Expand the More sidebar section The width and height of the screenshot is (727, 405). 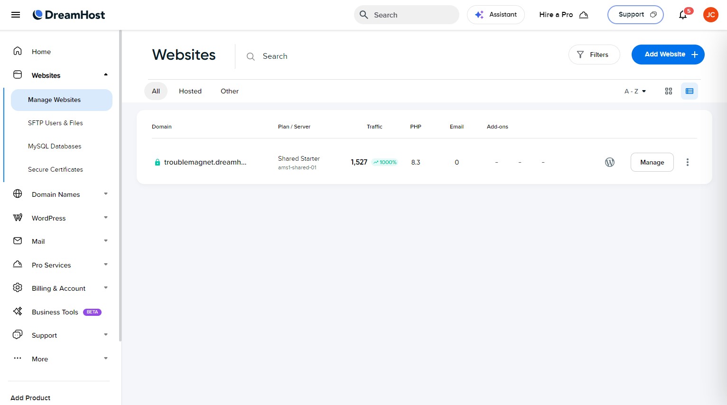pos(106,358)
